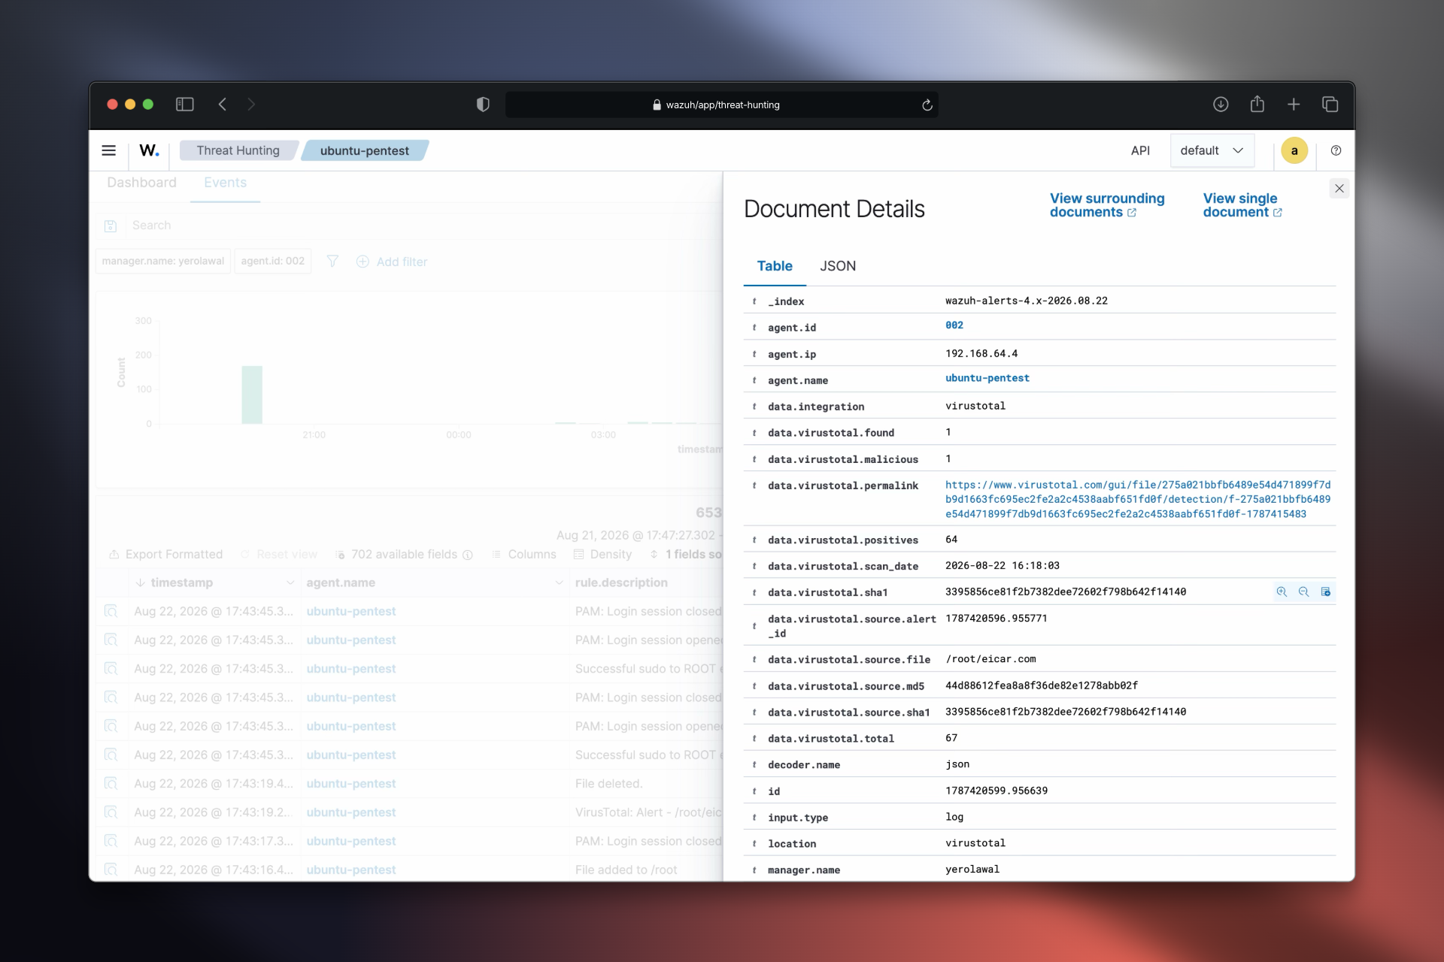This screenshot has height=962, width=1444.
Task: Open the browser downloads icon
Action: click(x=1221, y=104)
